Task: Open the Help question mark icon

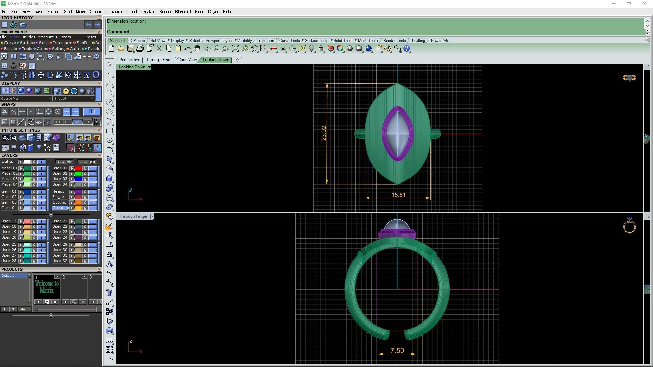Action: click(x=407, y=49)
